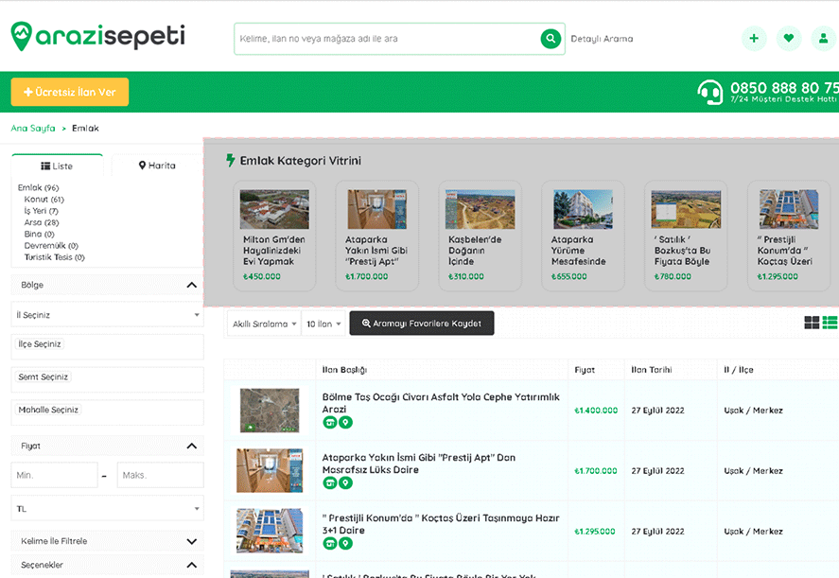Collapse the Fiyat filter section
Image resolution: width=839 pixels, height=578 pixels.
click(191, 446)
